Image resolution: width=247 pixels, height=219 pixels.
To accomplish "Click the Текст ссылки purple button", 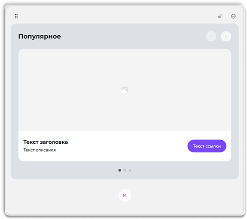I will click(x=207, y=146).
